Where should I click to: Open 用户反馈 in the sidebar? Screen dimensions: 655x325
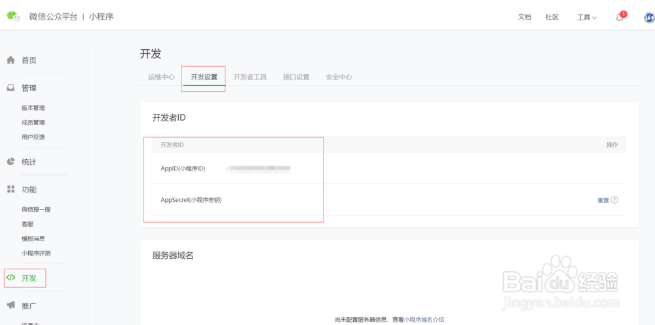(x=33, y=137)
